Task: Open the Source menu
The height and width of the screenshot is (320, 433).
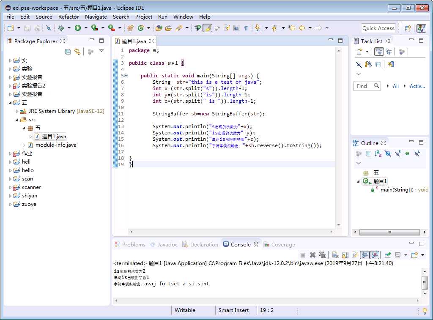Action: [x=44, y=17]
